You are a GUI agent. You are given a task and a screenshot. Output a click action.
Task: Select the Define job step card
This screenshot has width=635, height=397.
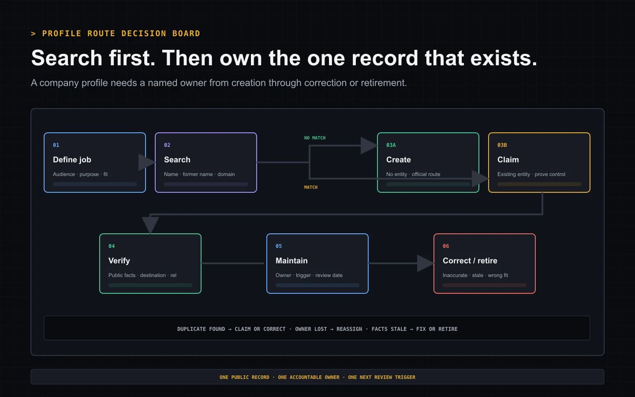[x=95, y=162]
